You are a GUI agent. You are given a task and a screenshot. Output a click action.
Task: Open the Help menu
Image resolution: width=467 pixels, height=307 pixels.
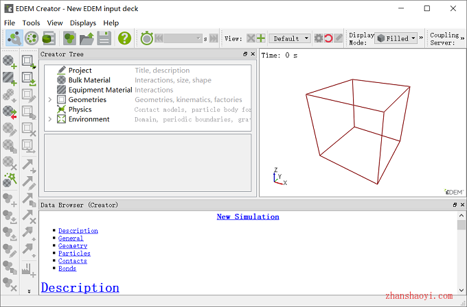[x=111, y=23]
